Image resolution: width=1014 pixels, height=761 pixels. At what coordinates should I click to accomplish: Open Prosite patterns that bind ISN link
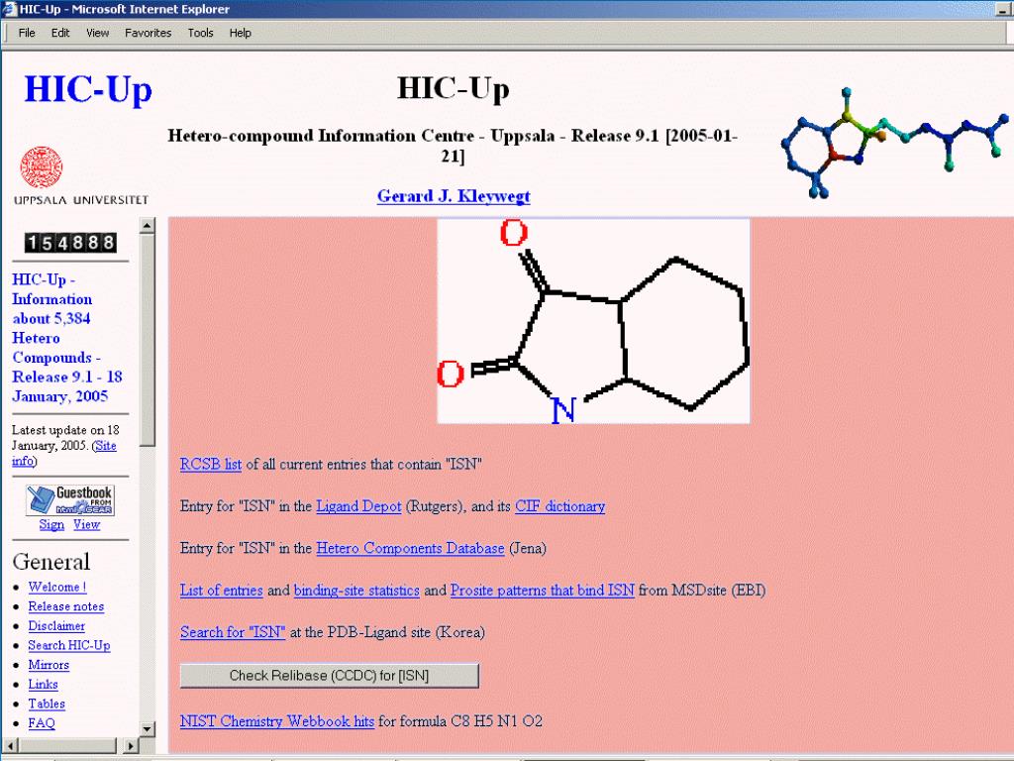[x=543, y=591]
